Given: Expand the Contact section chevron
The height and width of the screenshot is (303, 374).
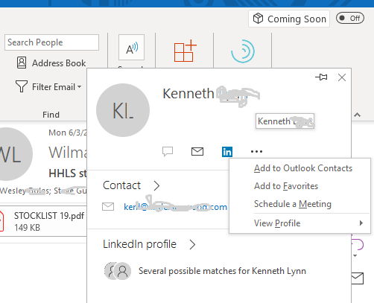Looking at the screenshot, I should pos(156,185).
